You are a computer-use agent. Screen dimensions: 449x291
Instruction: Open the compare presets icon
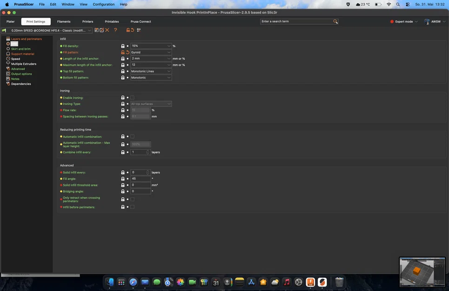[139, 30]
